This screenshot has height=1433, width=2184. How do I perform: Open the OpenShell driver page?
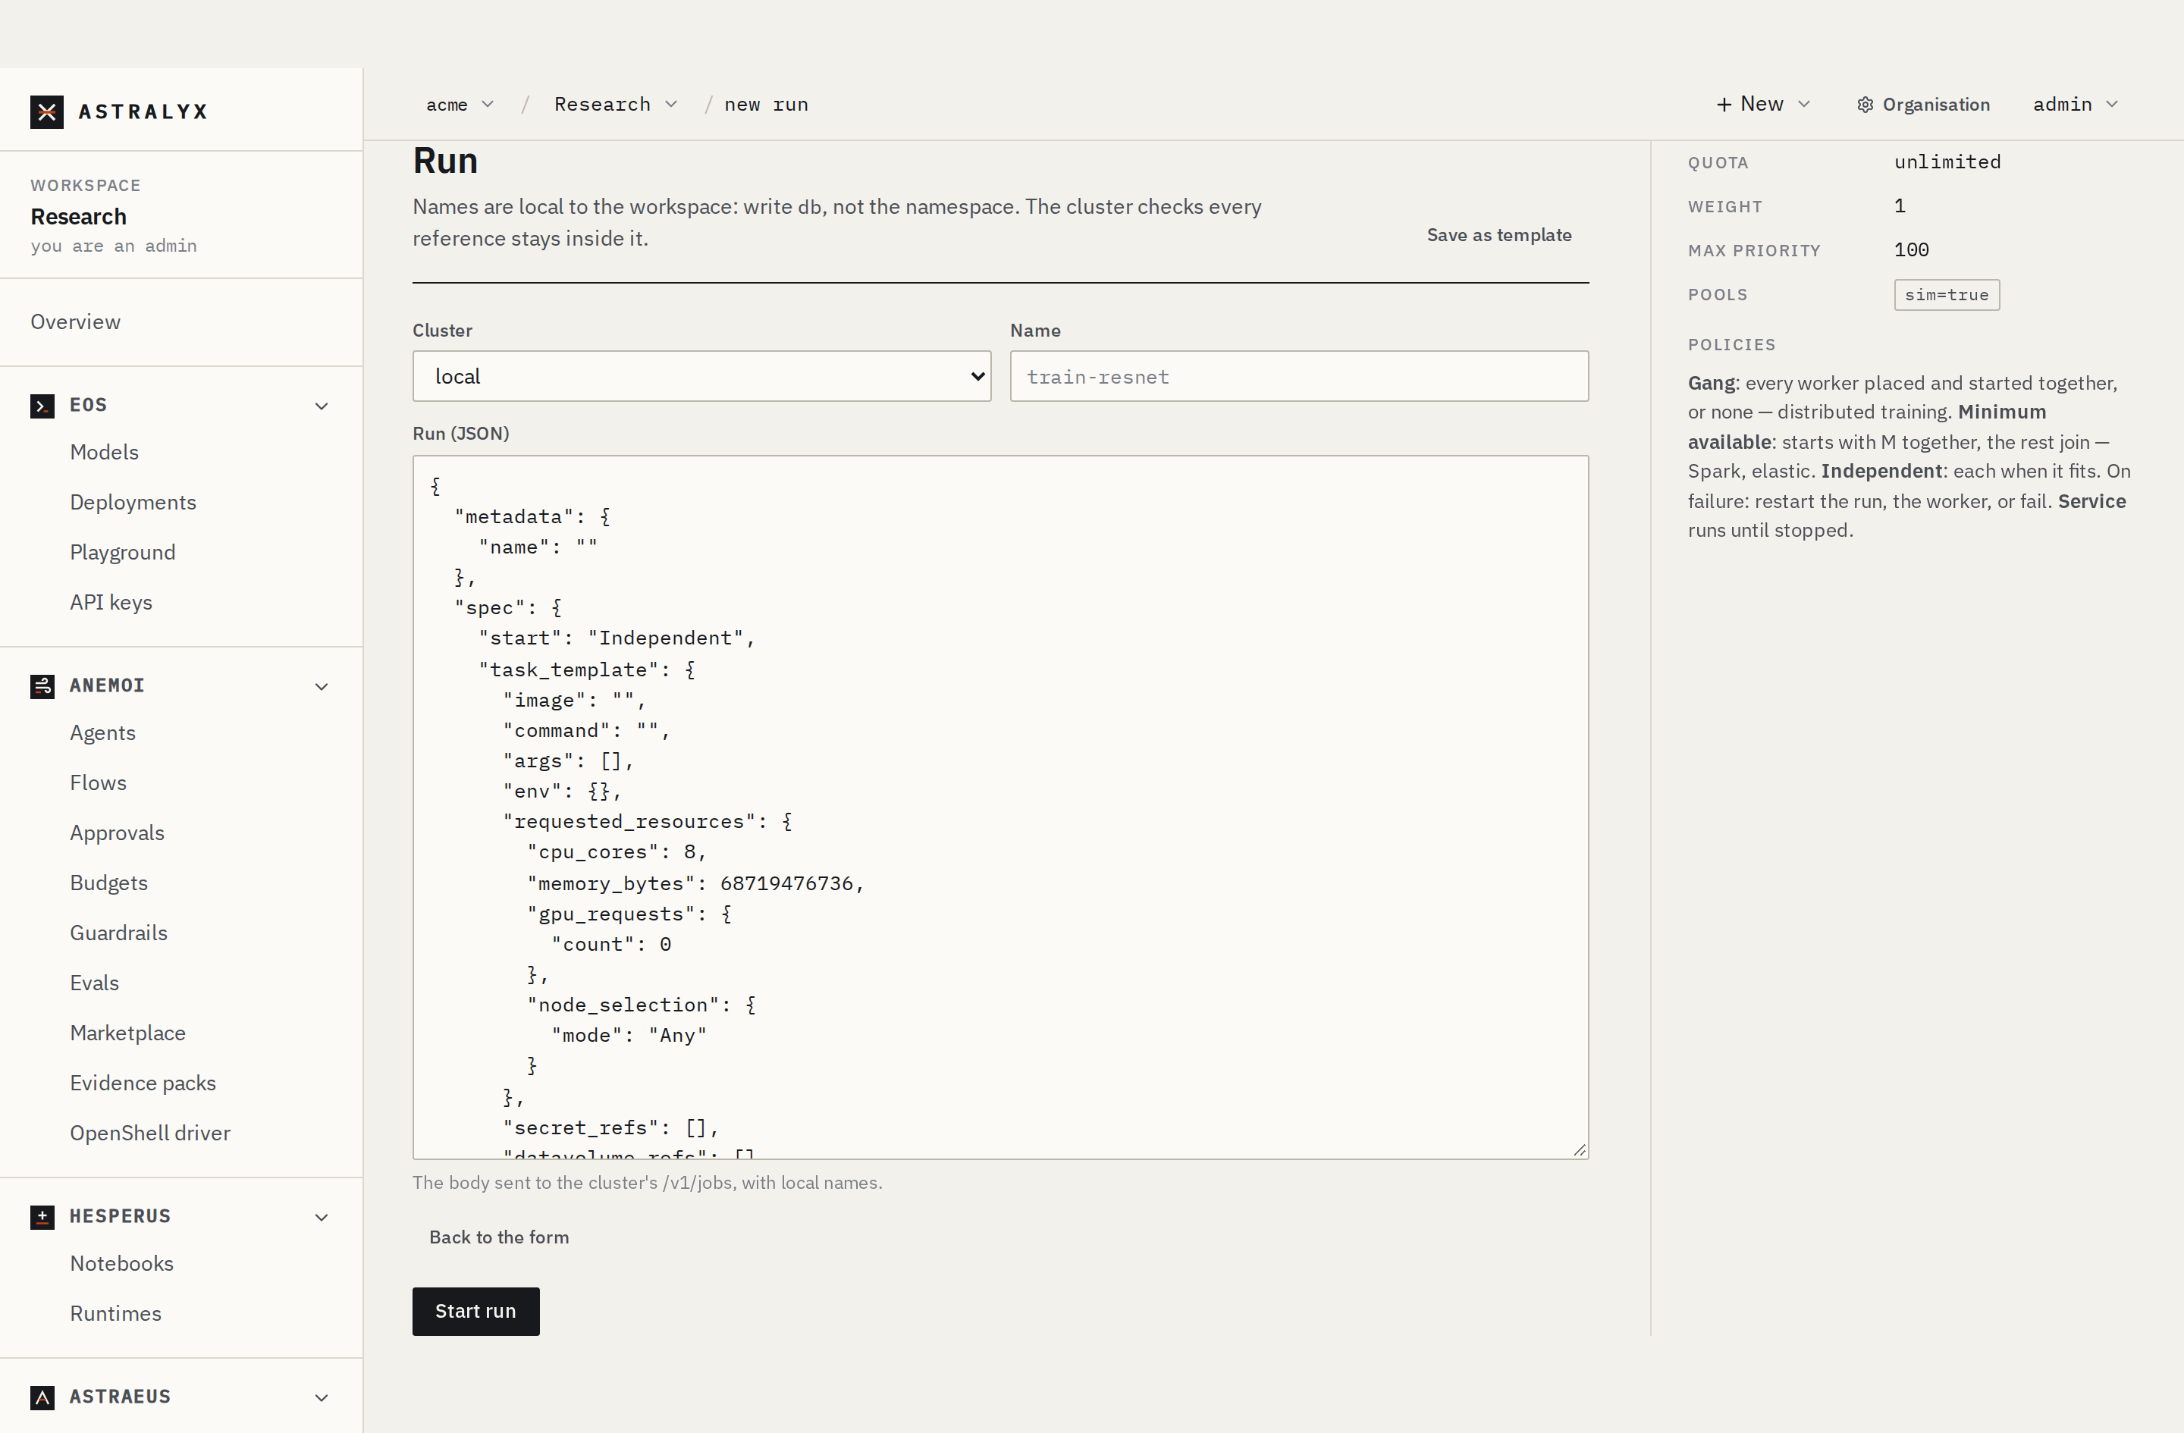[x=150, y=1133]
